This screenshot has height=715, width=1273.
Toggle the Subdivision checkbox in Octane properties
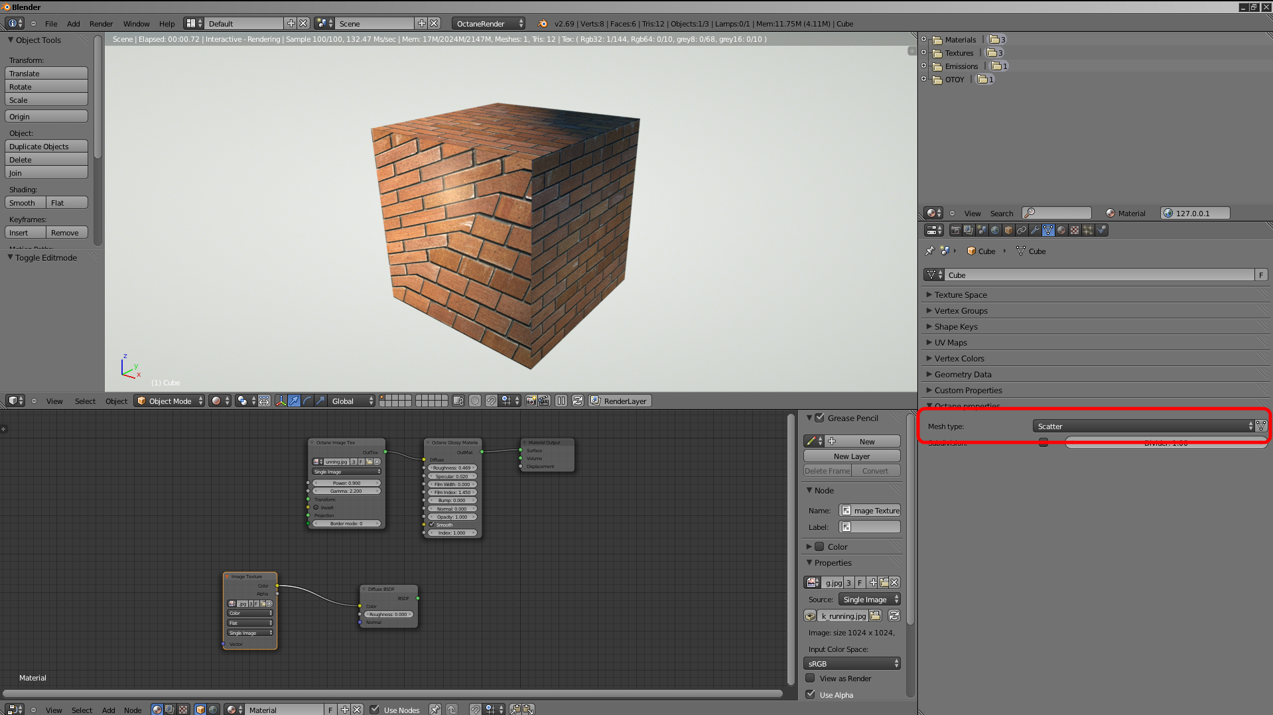pos(1043,442)
